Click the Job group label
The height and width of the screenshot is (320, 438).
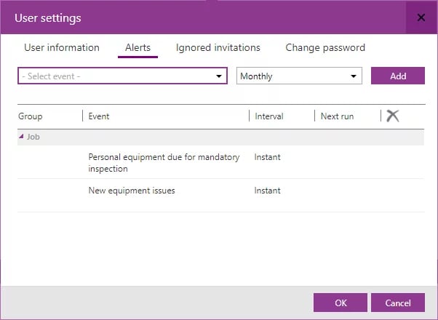(33, 137)
